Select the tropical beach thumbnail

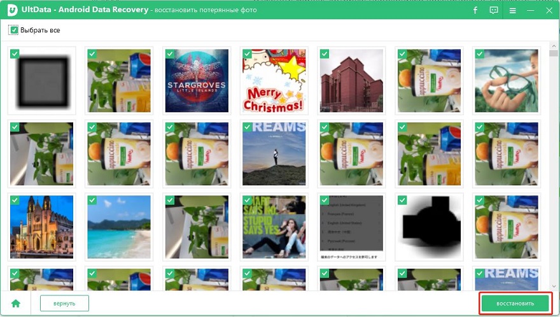point(119,227)
